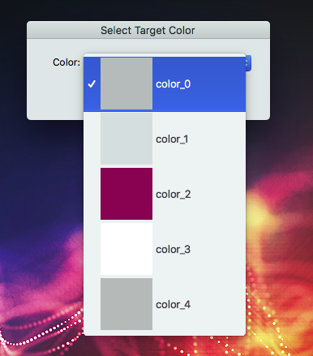Click blank space right of color_4 row
Image resolution: width=313 pixels, height=356 pixels.
coord(217,304)
